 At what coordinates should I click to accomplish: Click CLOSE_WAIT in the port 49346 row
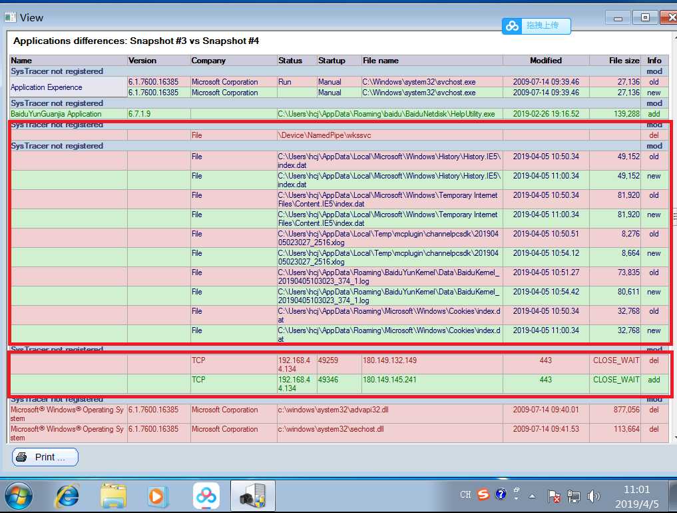pyautogui.click(x=616, y=380)
